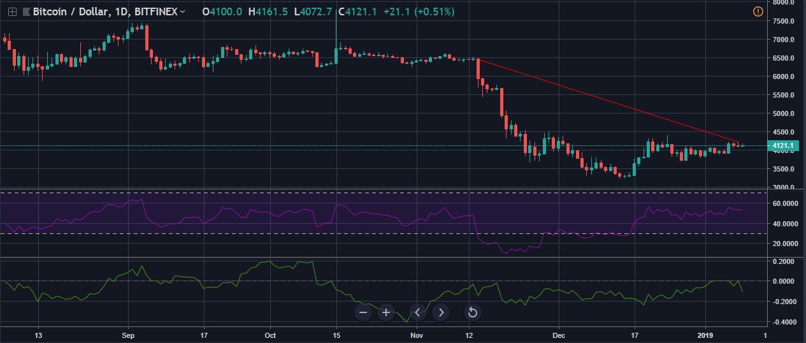Click the closing price value C4121.1
The image size is (806, 343).
click(359, 11)
